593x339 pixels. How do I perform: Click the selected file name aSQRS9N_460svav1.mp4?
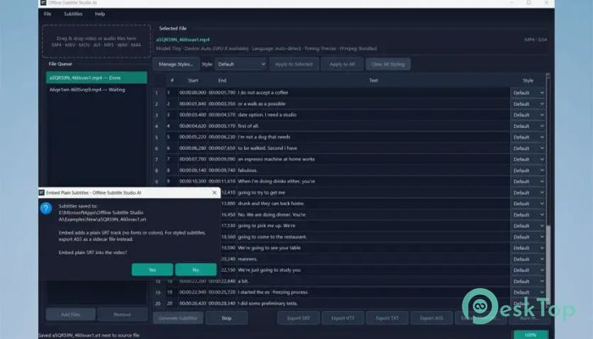pos(183,40)
